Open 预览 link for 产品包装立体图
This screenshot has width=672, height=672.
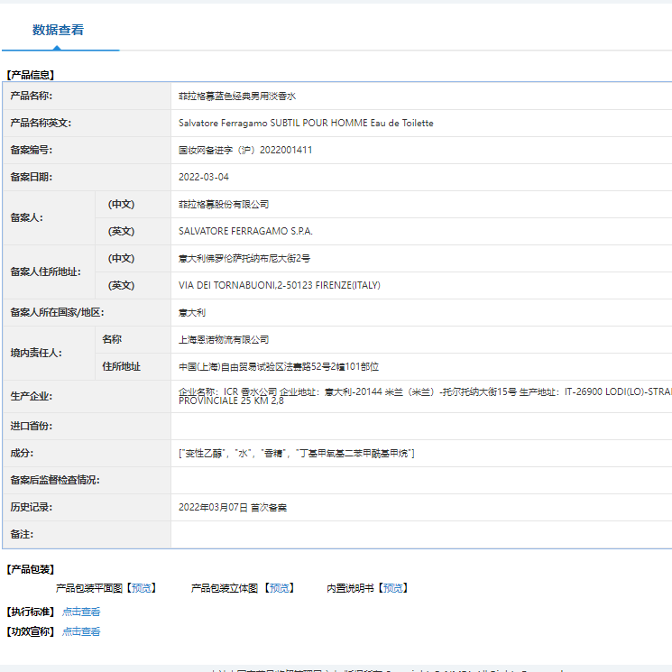tap(280, 588)
